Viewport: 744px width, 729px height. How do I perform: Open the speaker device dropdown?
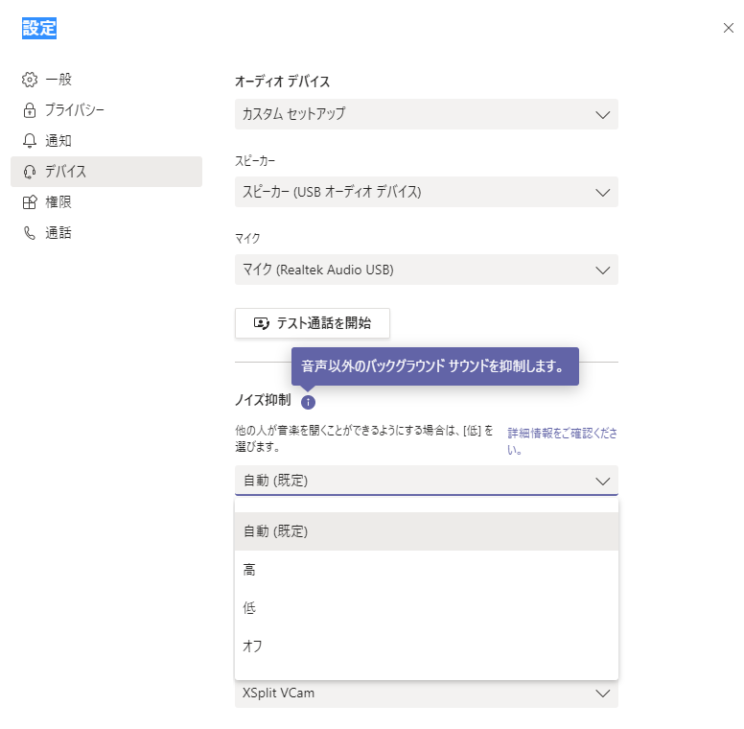tap(426, 192)
